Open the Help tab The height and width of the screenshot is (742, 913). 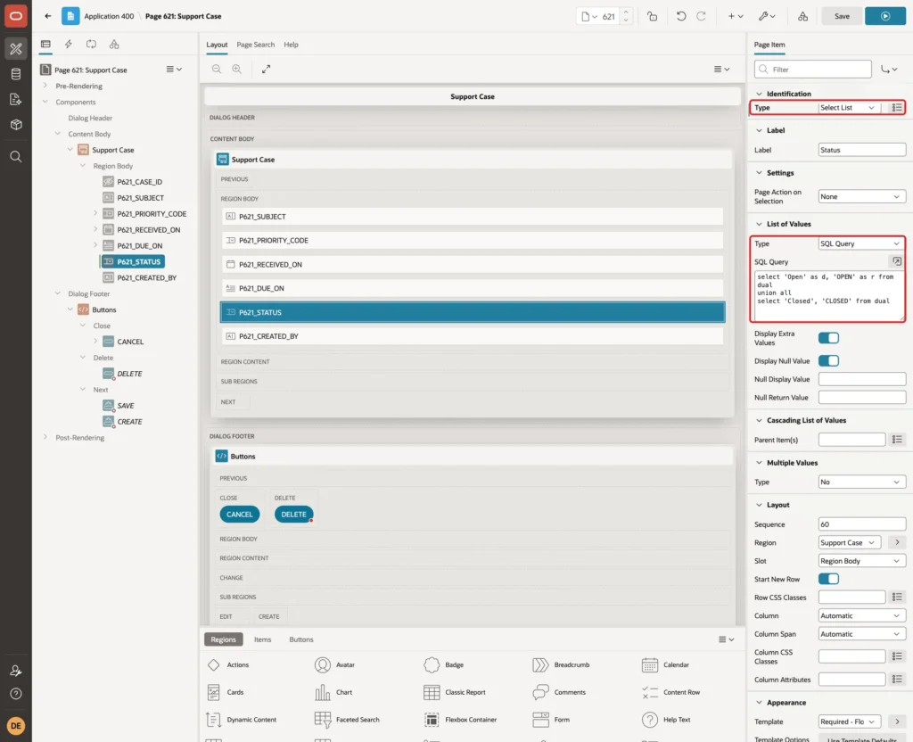coord(291,45)
